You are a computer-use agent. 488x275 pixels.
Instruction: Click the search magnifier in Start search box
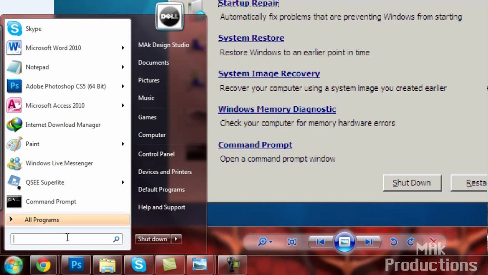pyautogui.click(x=116, y=239)
